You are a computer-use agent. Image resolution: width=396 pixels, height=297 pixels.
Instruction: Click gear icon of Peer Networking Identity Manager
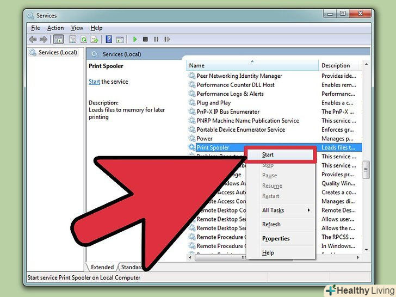[x=192, y=76]
